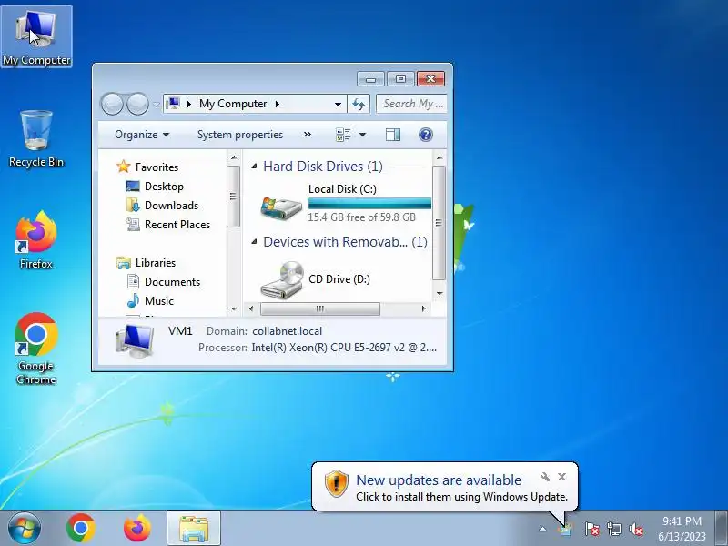Click the Search My Computer field

tap(412, 104)
